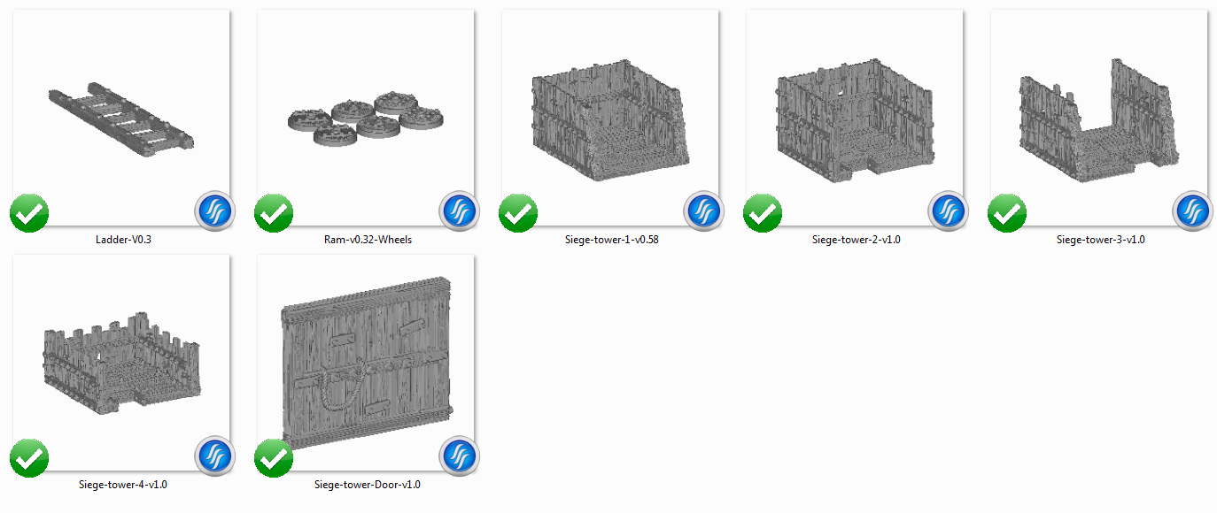Click green checkmark badge on Siege-tower-4-v1.0

coord(29,458)
